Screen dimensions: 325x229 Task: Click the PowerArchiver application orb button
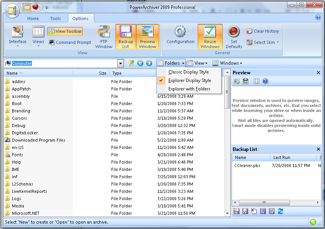[x=12, y=10]
